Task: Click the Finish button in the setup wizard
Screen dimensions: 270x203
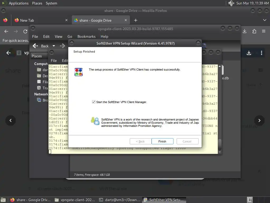Action: pyautogui.click(x=162, y=141)
